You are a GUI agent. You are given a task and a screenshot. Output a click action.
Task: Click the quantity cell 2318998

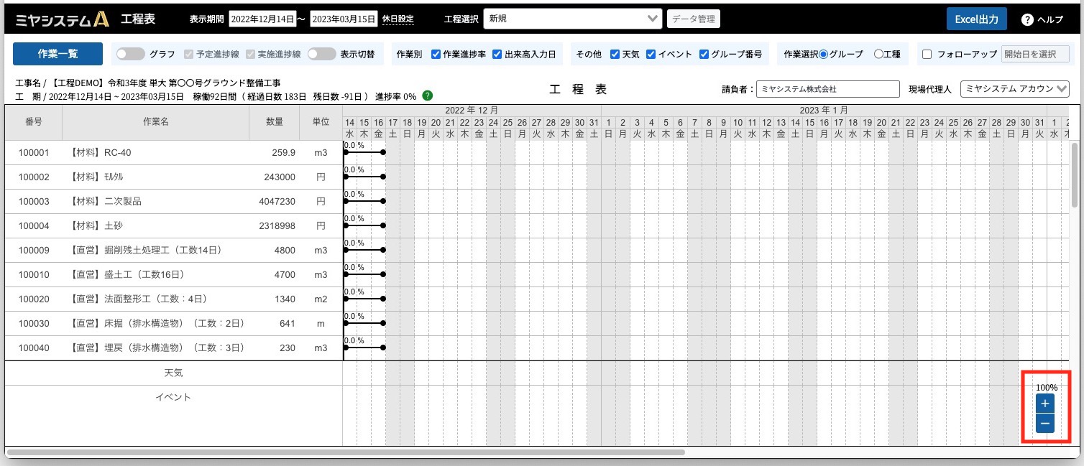pyautogui.click(x=277, y=226)
